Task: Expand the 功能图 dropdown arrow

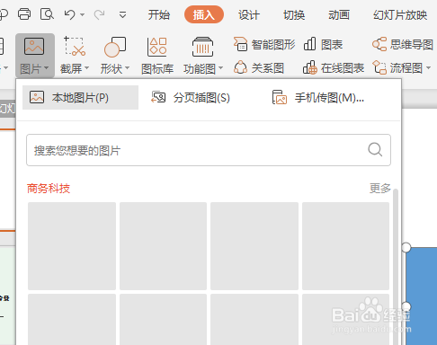Action: point(220,68)
